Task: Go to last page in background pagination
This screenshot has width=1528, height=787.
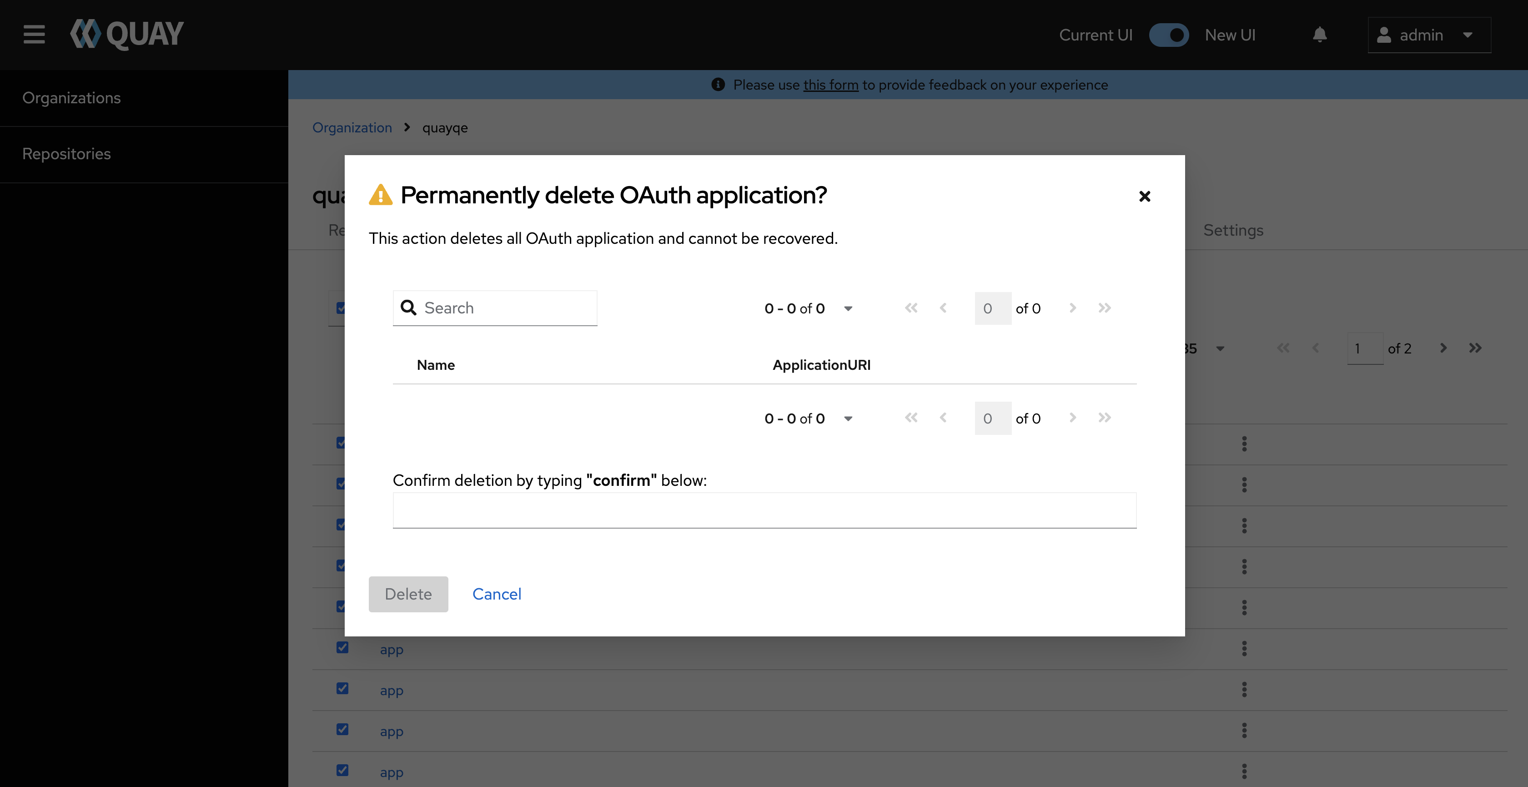Action: (1475, 348)
